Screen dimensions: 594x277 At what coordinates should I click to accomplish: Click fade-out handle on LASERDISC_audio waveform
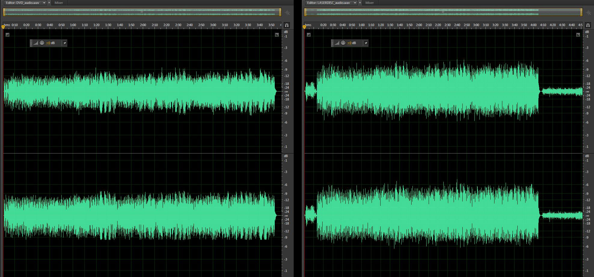pos(578,35)
